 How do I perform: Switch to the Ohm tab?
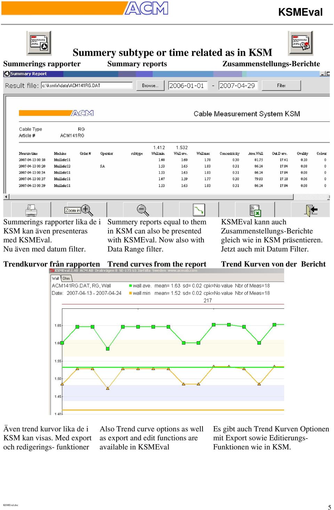(66, 278)
